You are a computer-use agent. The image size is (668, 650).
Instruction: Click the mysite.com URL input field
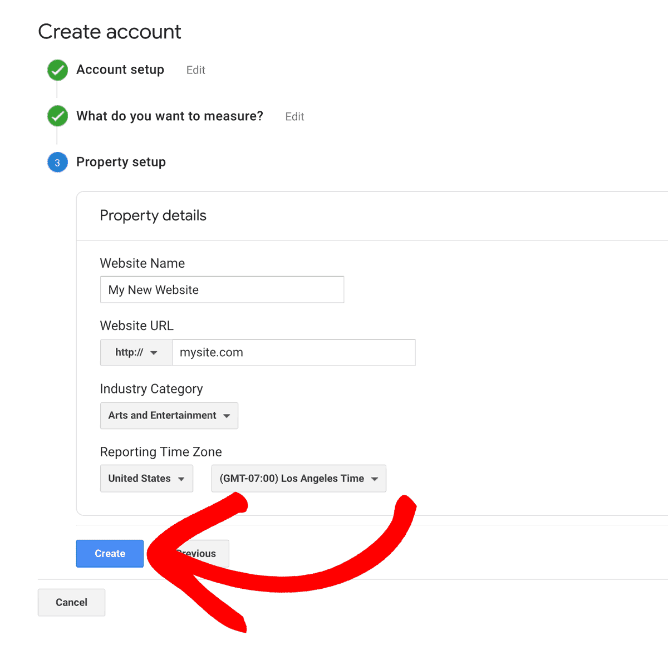pos(293,353)
